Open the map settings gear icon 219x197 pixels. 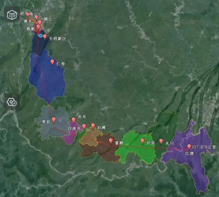click(12, 103)
